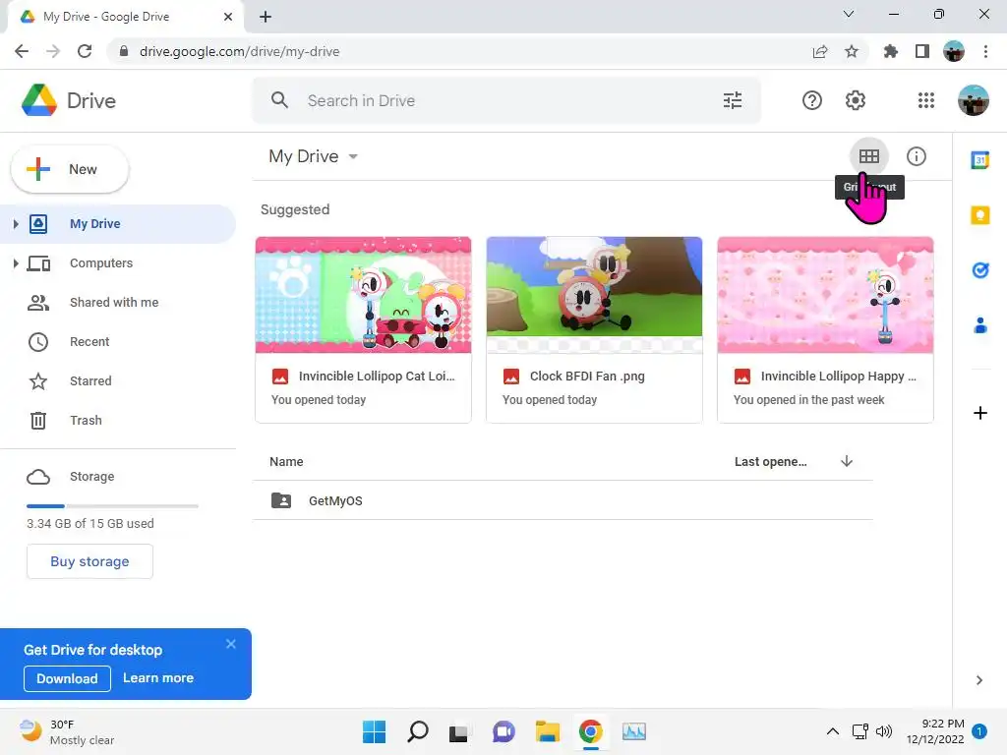Download Drive for desktop

click(x=68, y=678)
